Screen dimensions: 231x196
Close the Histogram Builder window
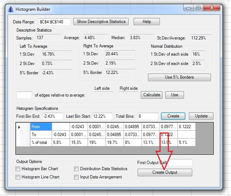212,8
